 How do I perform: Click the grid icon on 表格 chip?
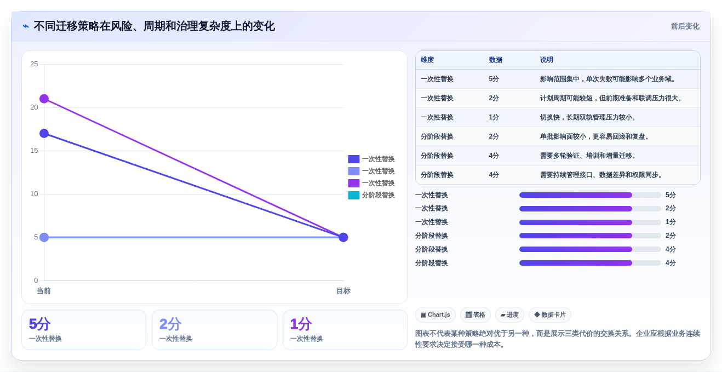tap(468, 315)
